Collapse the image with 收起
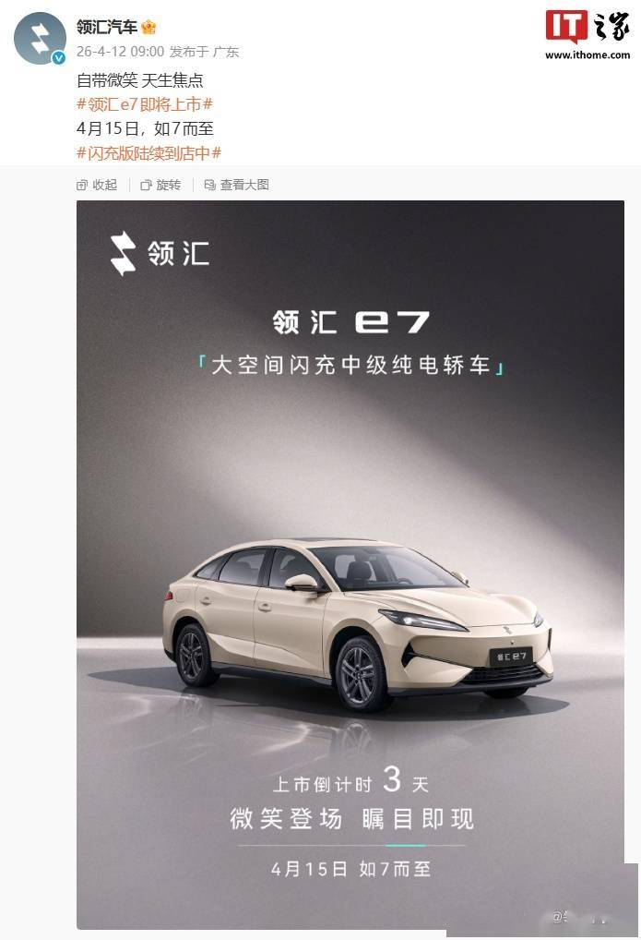 tap(105, 186)
